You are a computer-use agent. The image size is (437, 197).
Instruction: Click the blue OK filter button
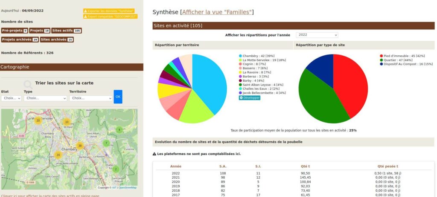click(118, 97)
